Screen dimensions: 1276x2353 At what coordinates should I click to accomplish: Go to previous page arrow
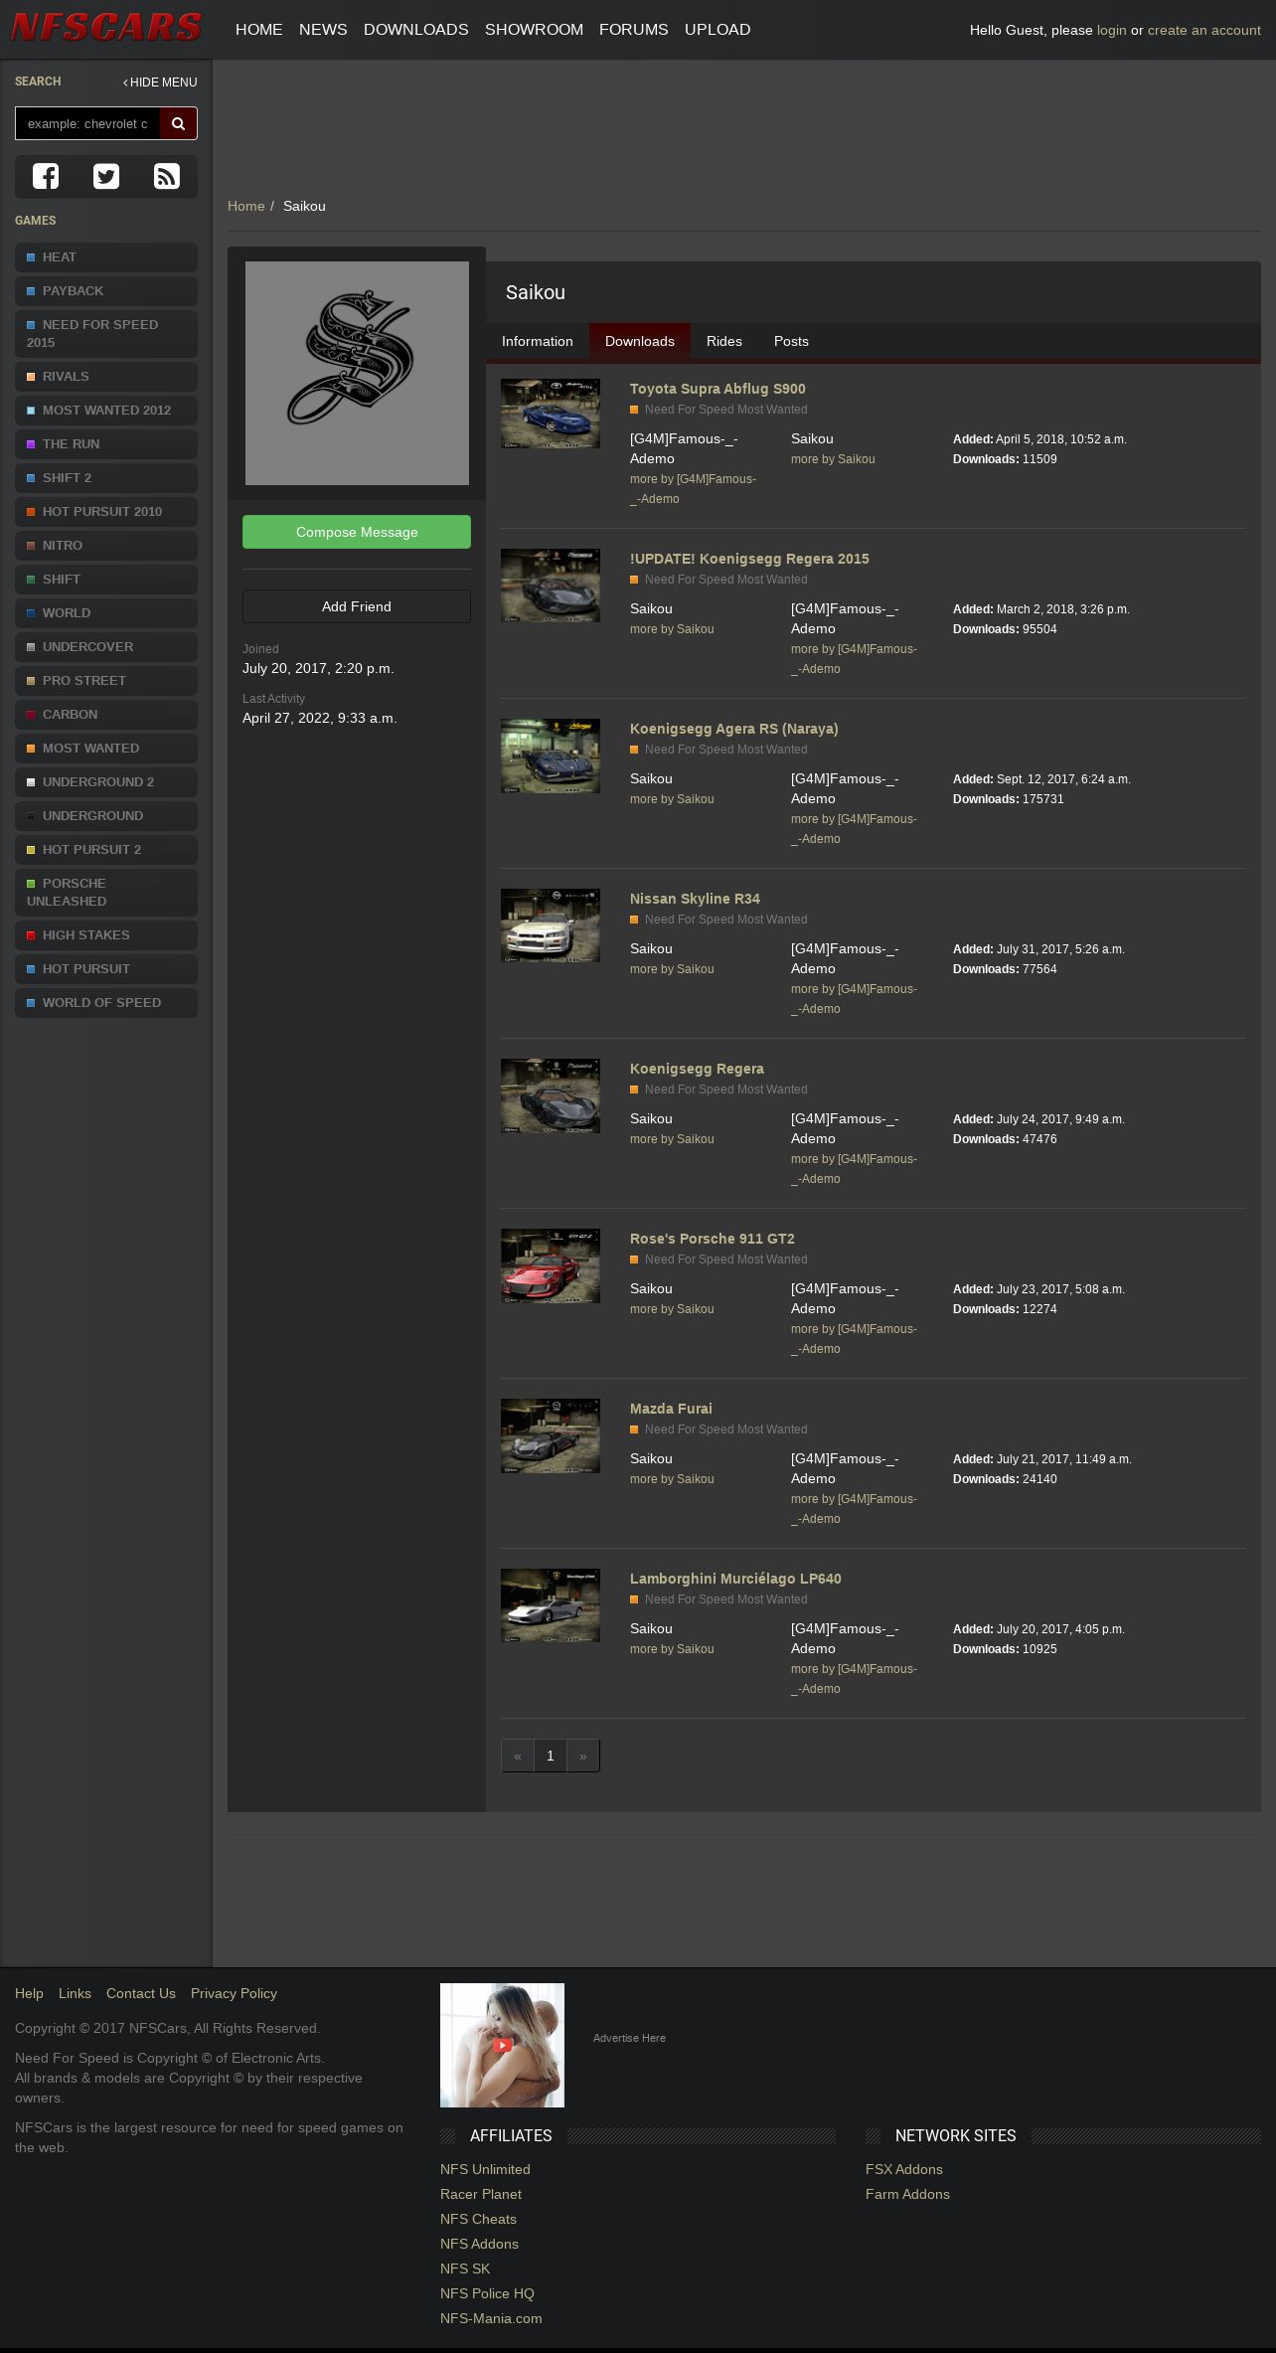[x=518, y=1756]
